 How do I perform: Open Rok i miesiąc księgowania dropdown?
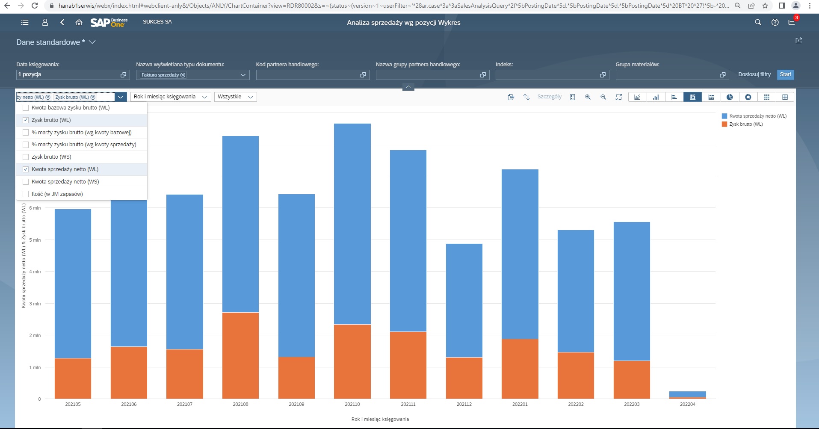click(170, 97)
